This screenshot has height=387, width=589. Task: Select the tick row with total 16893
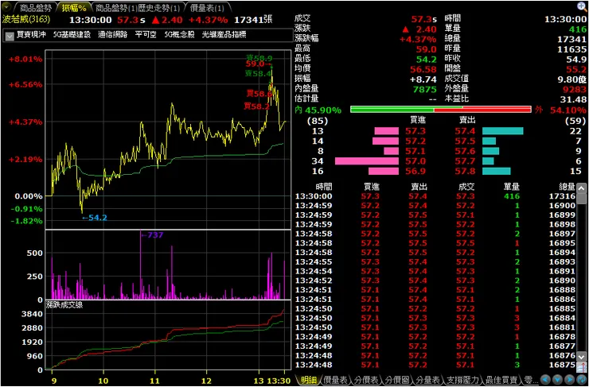click(x=435, y=261)
